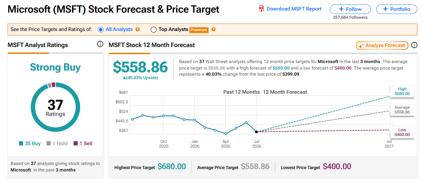Image resolution: width=422 pixels, height=182 pixels.
Task: Click the Premium badge label
Action: pyautogui.click(x=199, y=30)
